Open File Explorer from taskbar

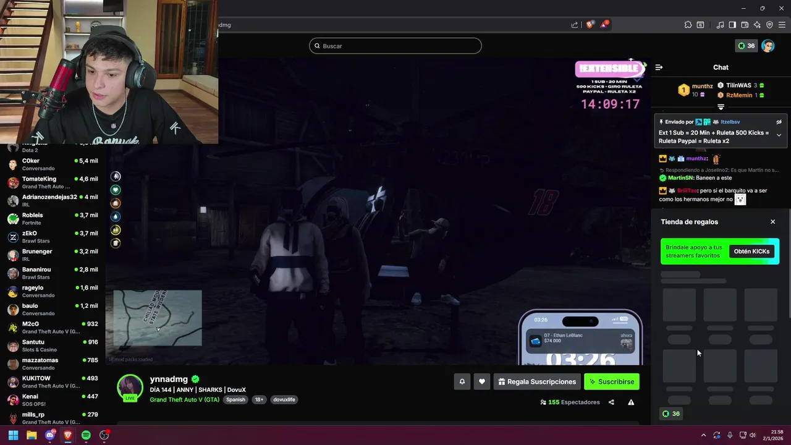(32, 435)
